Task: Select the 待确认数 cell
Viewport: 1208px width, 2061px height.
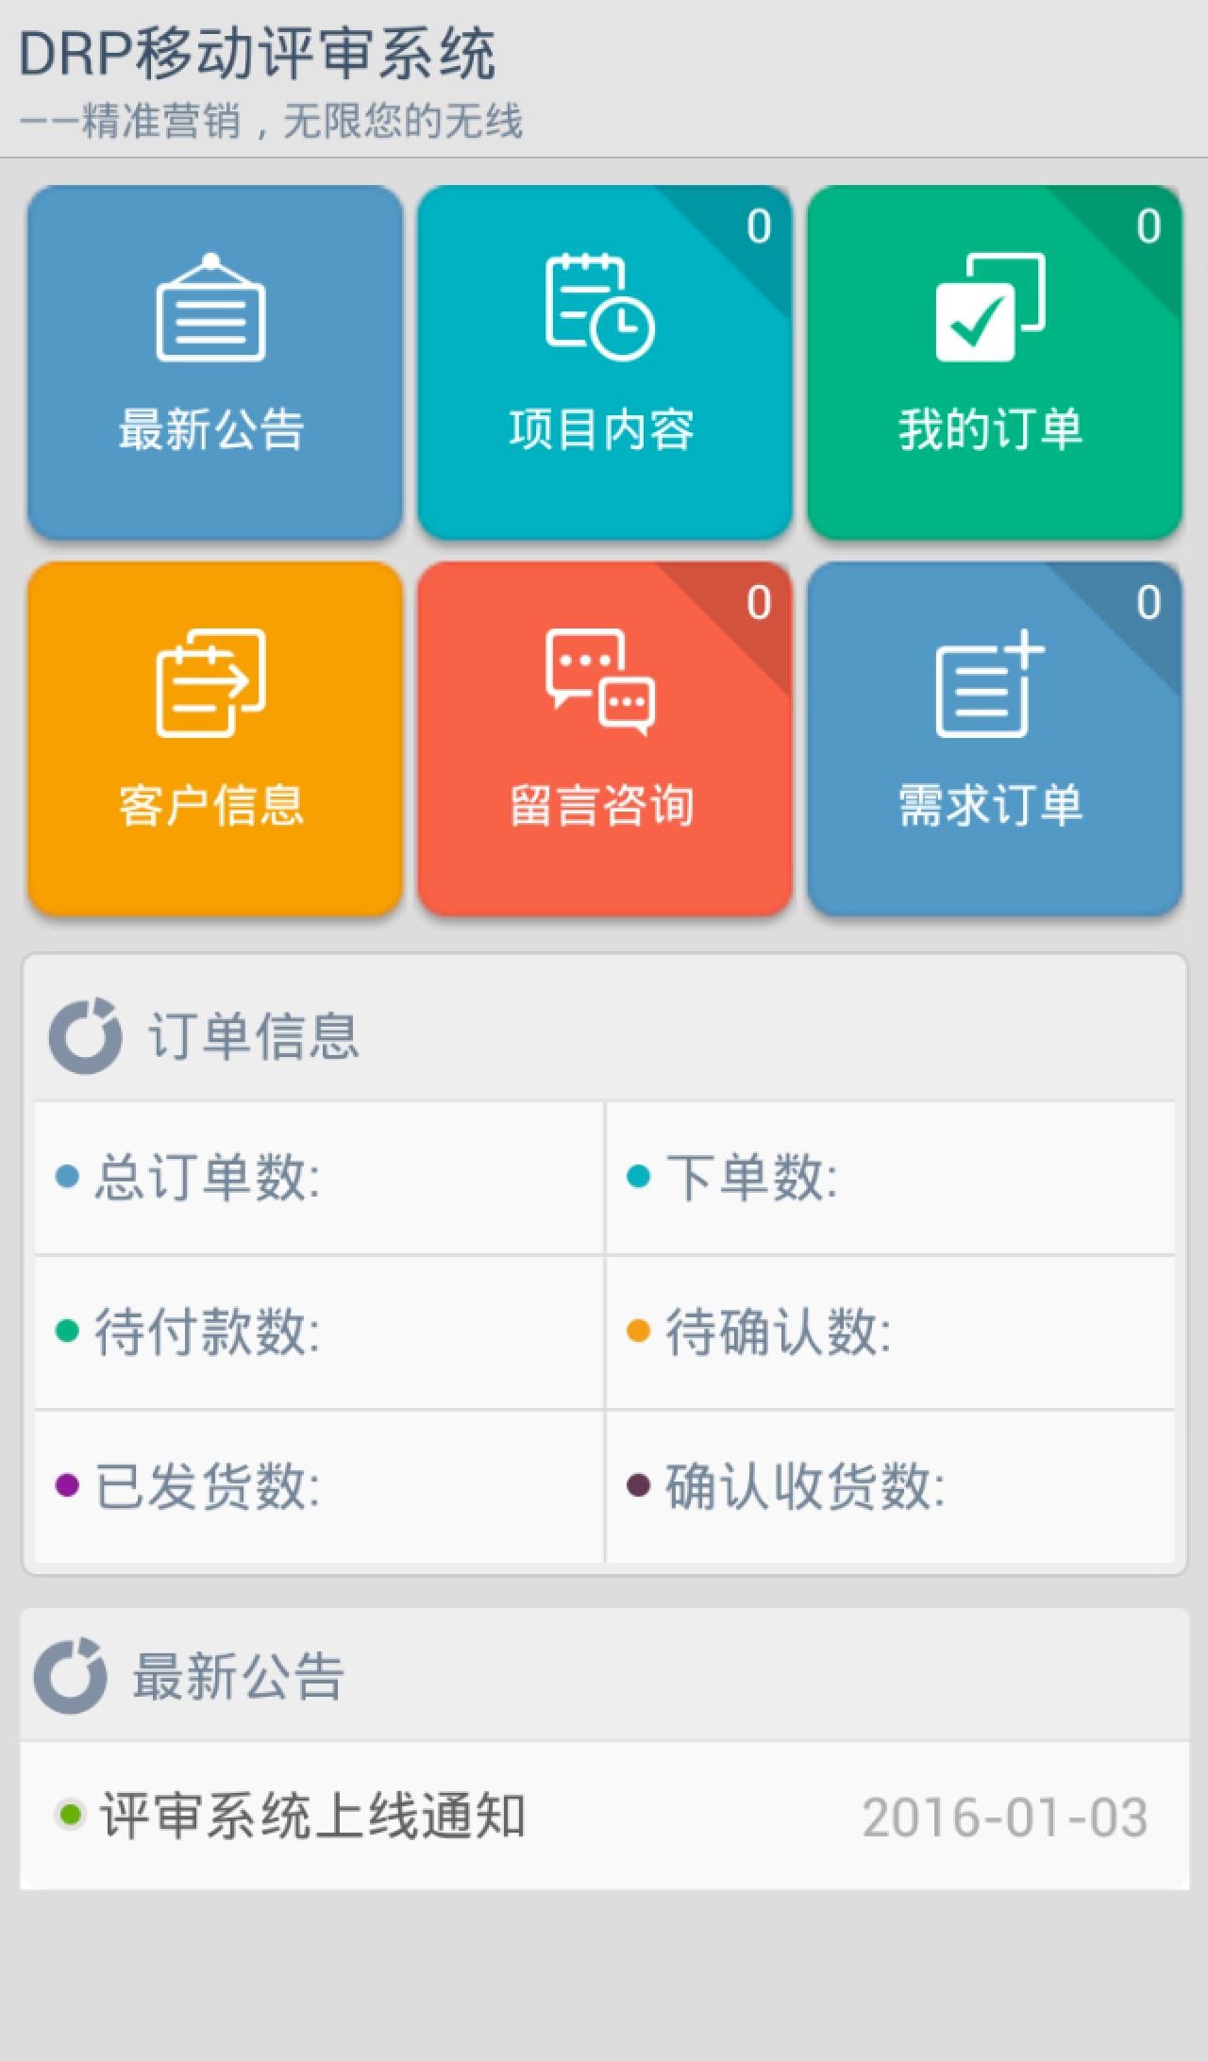Action: coord(890,1332)
